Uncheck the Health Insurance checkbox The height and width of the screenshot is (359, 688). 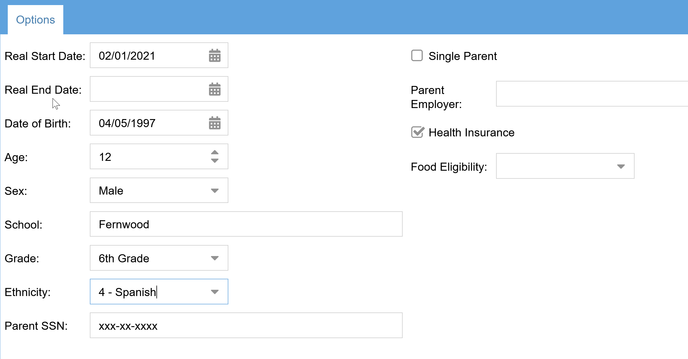pos(417,132)
